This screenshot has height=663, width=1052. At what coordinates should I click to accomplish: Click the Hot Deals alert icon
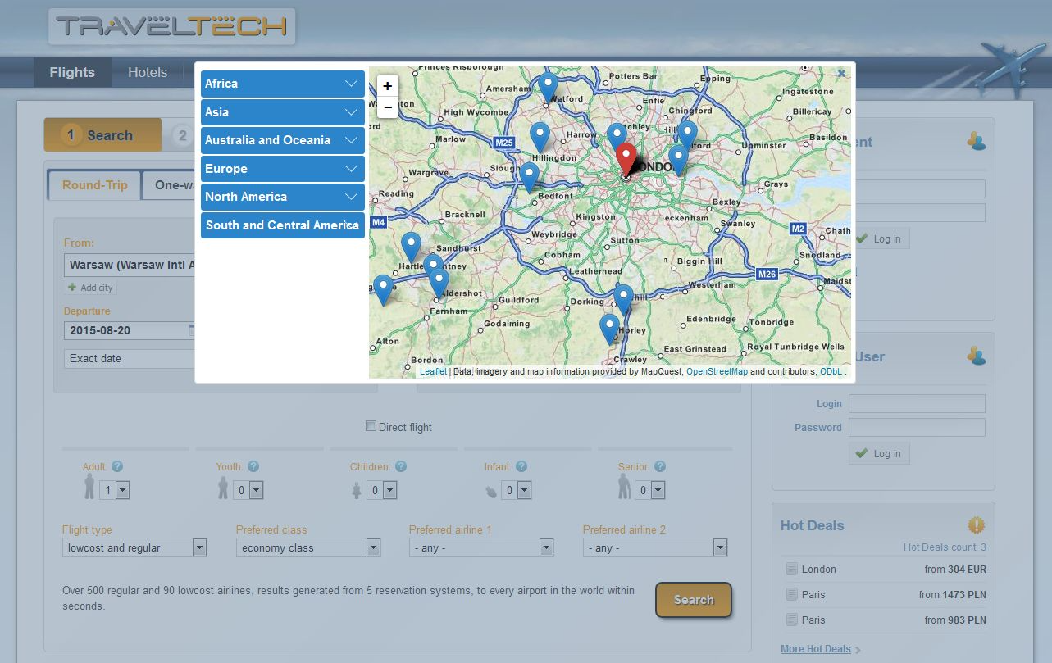click(x=976, y=525)
